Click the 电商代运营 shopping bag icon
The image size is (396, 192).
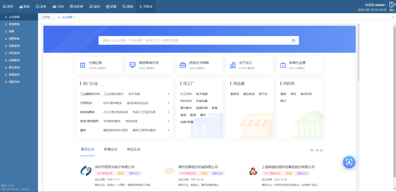pyautogui.click(x=283, y=65)
